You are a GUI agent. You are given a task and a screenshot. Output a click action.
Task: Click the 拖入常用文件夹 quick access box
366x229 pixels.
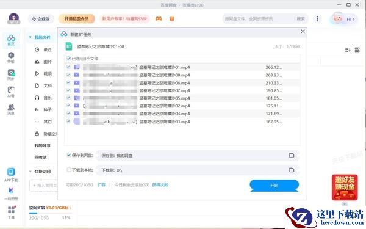(43, 186)
